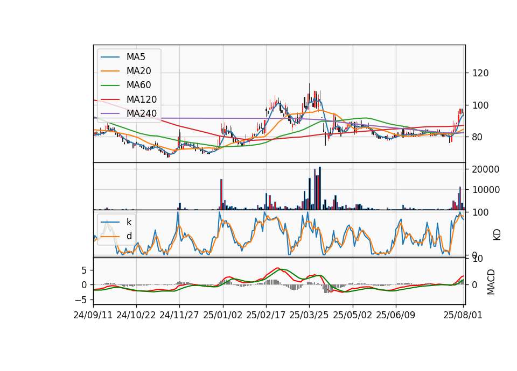Click the 120 price axis tick label

pos(481,73)
